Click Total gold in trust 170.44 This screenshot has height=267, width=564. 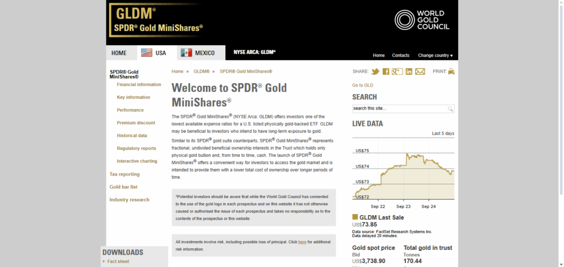413,261
